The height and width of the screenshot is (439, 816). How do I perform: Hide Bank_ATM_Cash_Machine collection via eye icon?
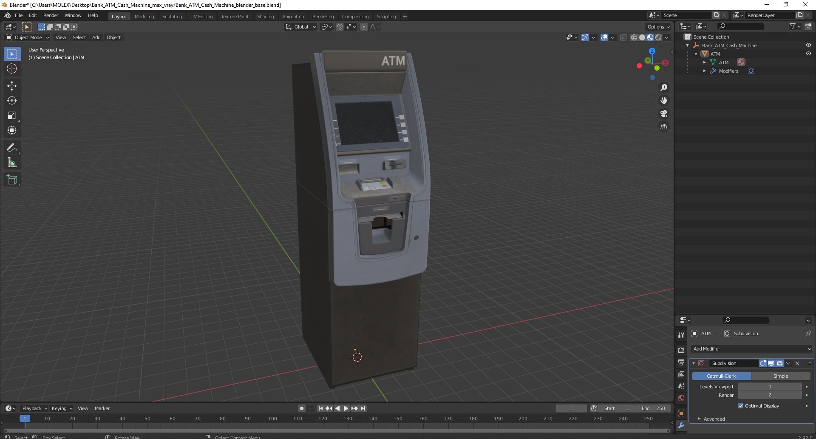[808, 45]
